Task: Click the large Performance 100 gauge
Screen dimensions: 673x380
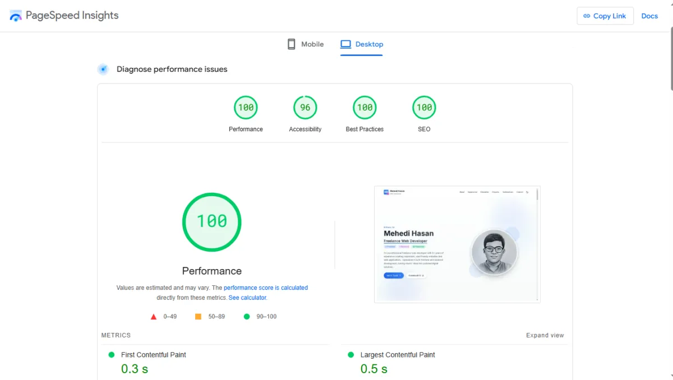Action: click(211, 221)
